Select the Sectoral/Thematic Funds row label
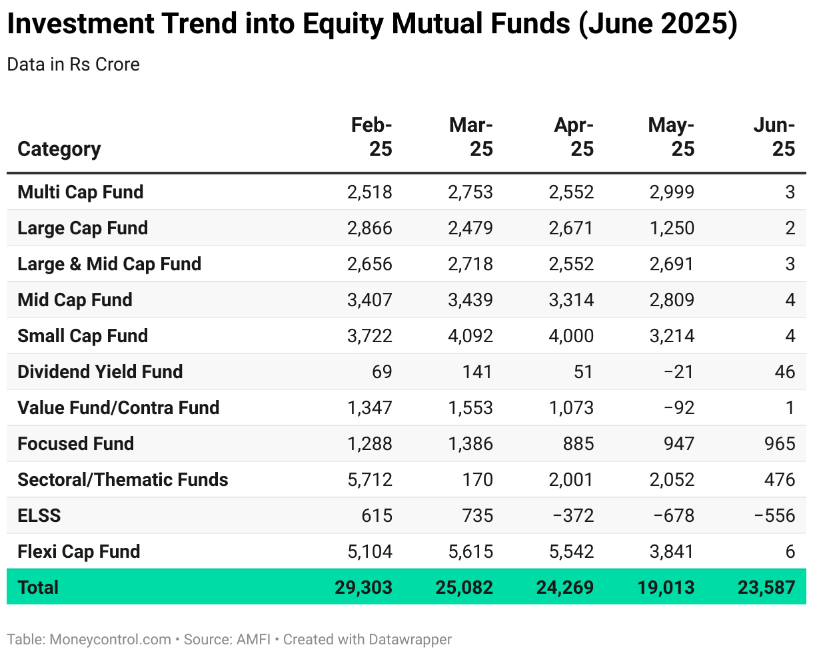The height and width of the screenshot is (655, 813). (x=123, y=480)
